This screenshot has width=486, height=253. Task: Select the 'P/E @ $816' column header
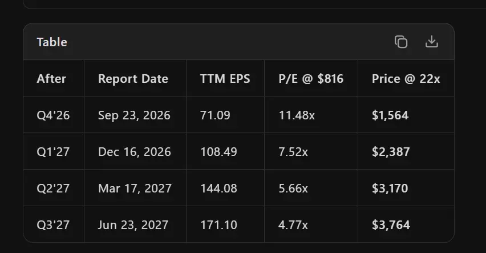pos(311,79)
